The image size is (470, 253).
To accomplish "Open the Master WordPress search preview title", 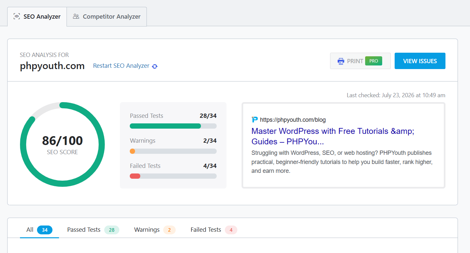I will (x=333, y=136).
